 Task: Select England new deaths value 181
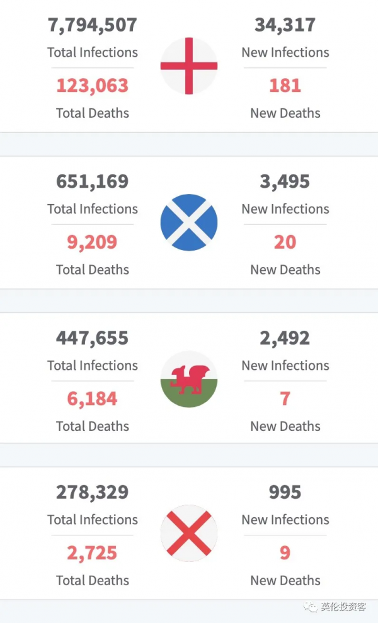(285, 85)
